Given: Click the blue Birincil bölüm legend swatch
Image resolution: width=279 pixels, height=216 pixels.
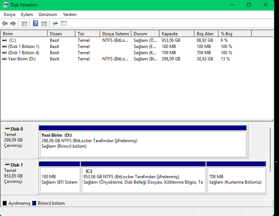Looking at the screenshot, I should click(x=34, y=203).
